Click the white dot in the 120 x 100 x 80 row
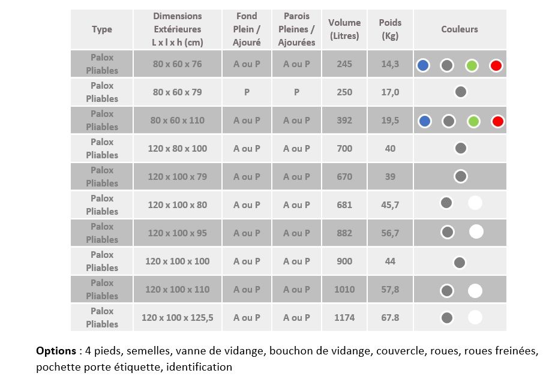The image size is (552, 385). pos(475,203)
